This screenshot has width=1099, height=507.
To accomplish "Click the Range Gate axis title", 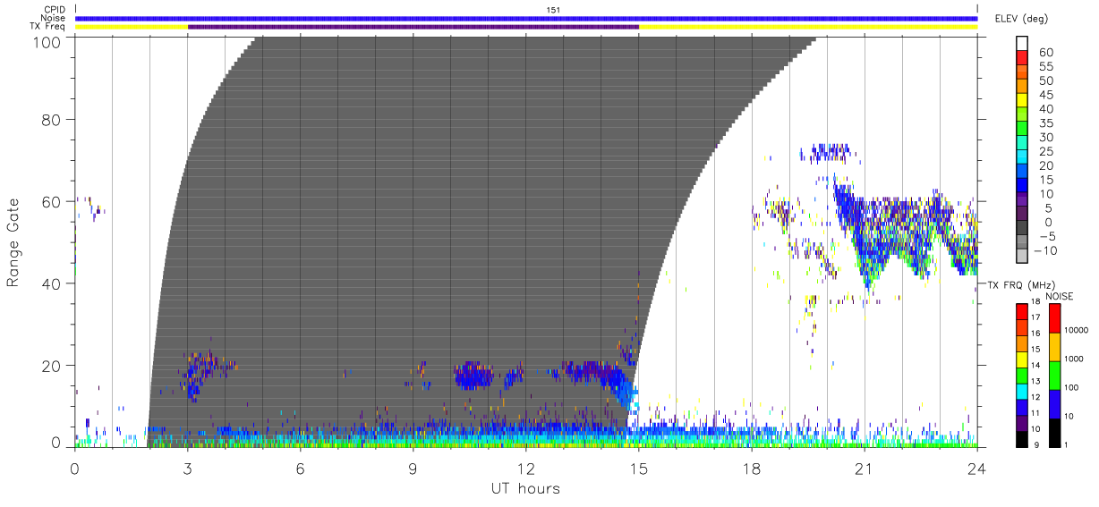I will [x=13, y=242].
